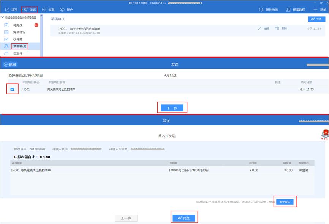329x224 pixels.
Task: Open the 发送 (Send) tab in top toolbar
Action: point(30,9)
